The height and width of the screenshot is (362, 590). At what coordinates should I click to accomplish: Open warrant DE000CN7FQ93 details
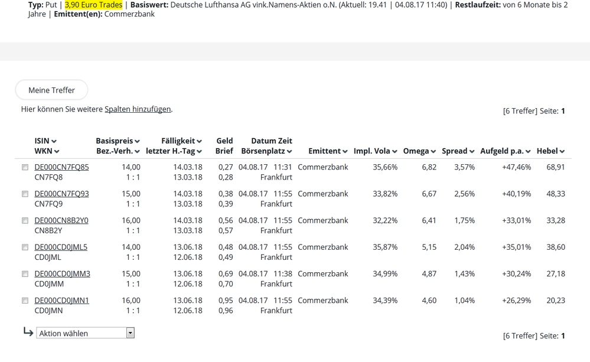[x=61, y=194]
